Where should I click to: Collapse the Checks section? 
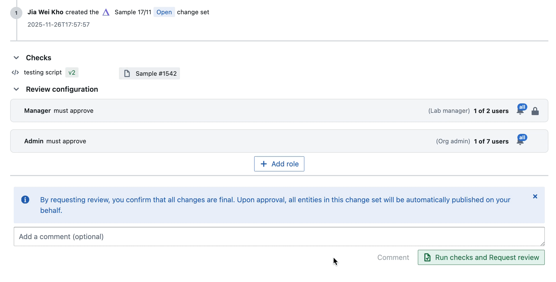coord(16,58)
